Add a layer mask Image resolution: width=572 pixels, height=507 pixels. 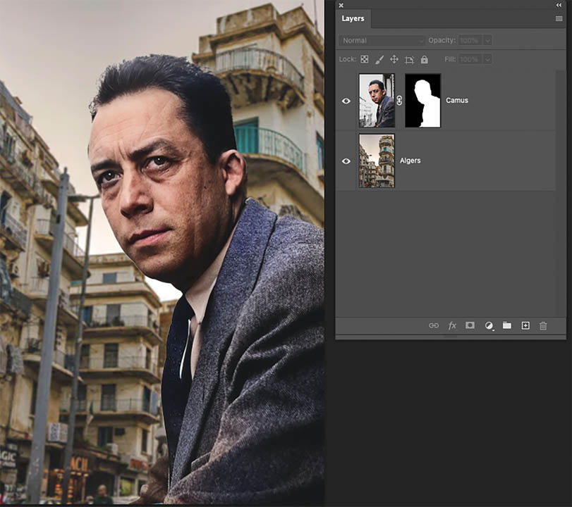pos(470,325)
